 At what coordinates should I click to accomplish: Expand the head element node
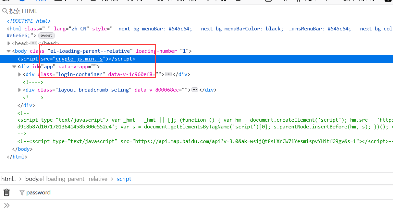[9, 43]
